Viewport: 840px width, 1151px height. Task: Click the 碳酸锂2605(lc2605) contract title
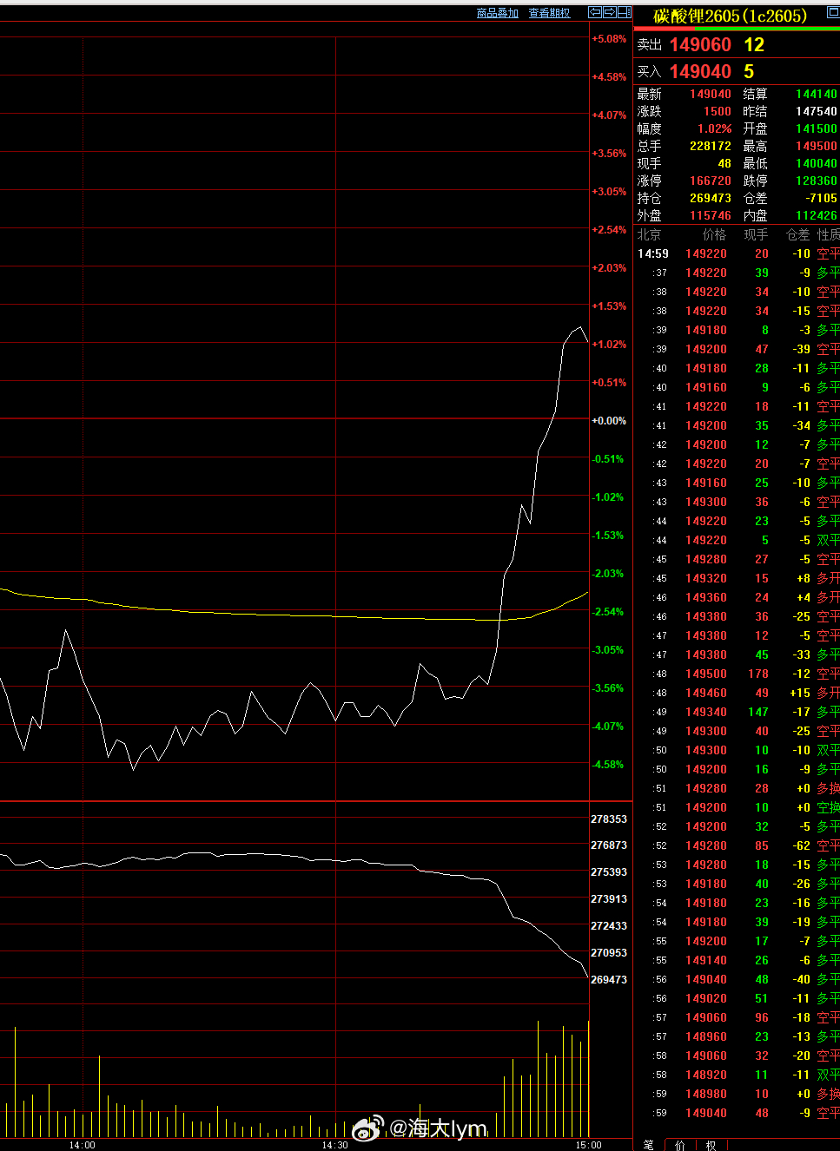point(731,16)
